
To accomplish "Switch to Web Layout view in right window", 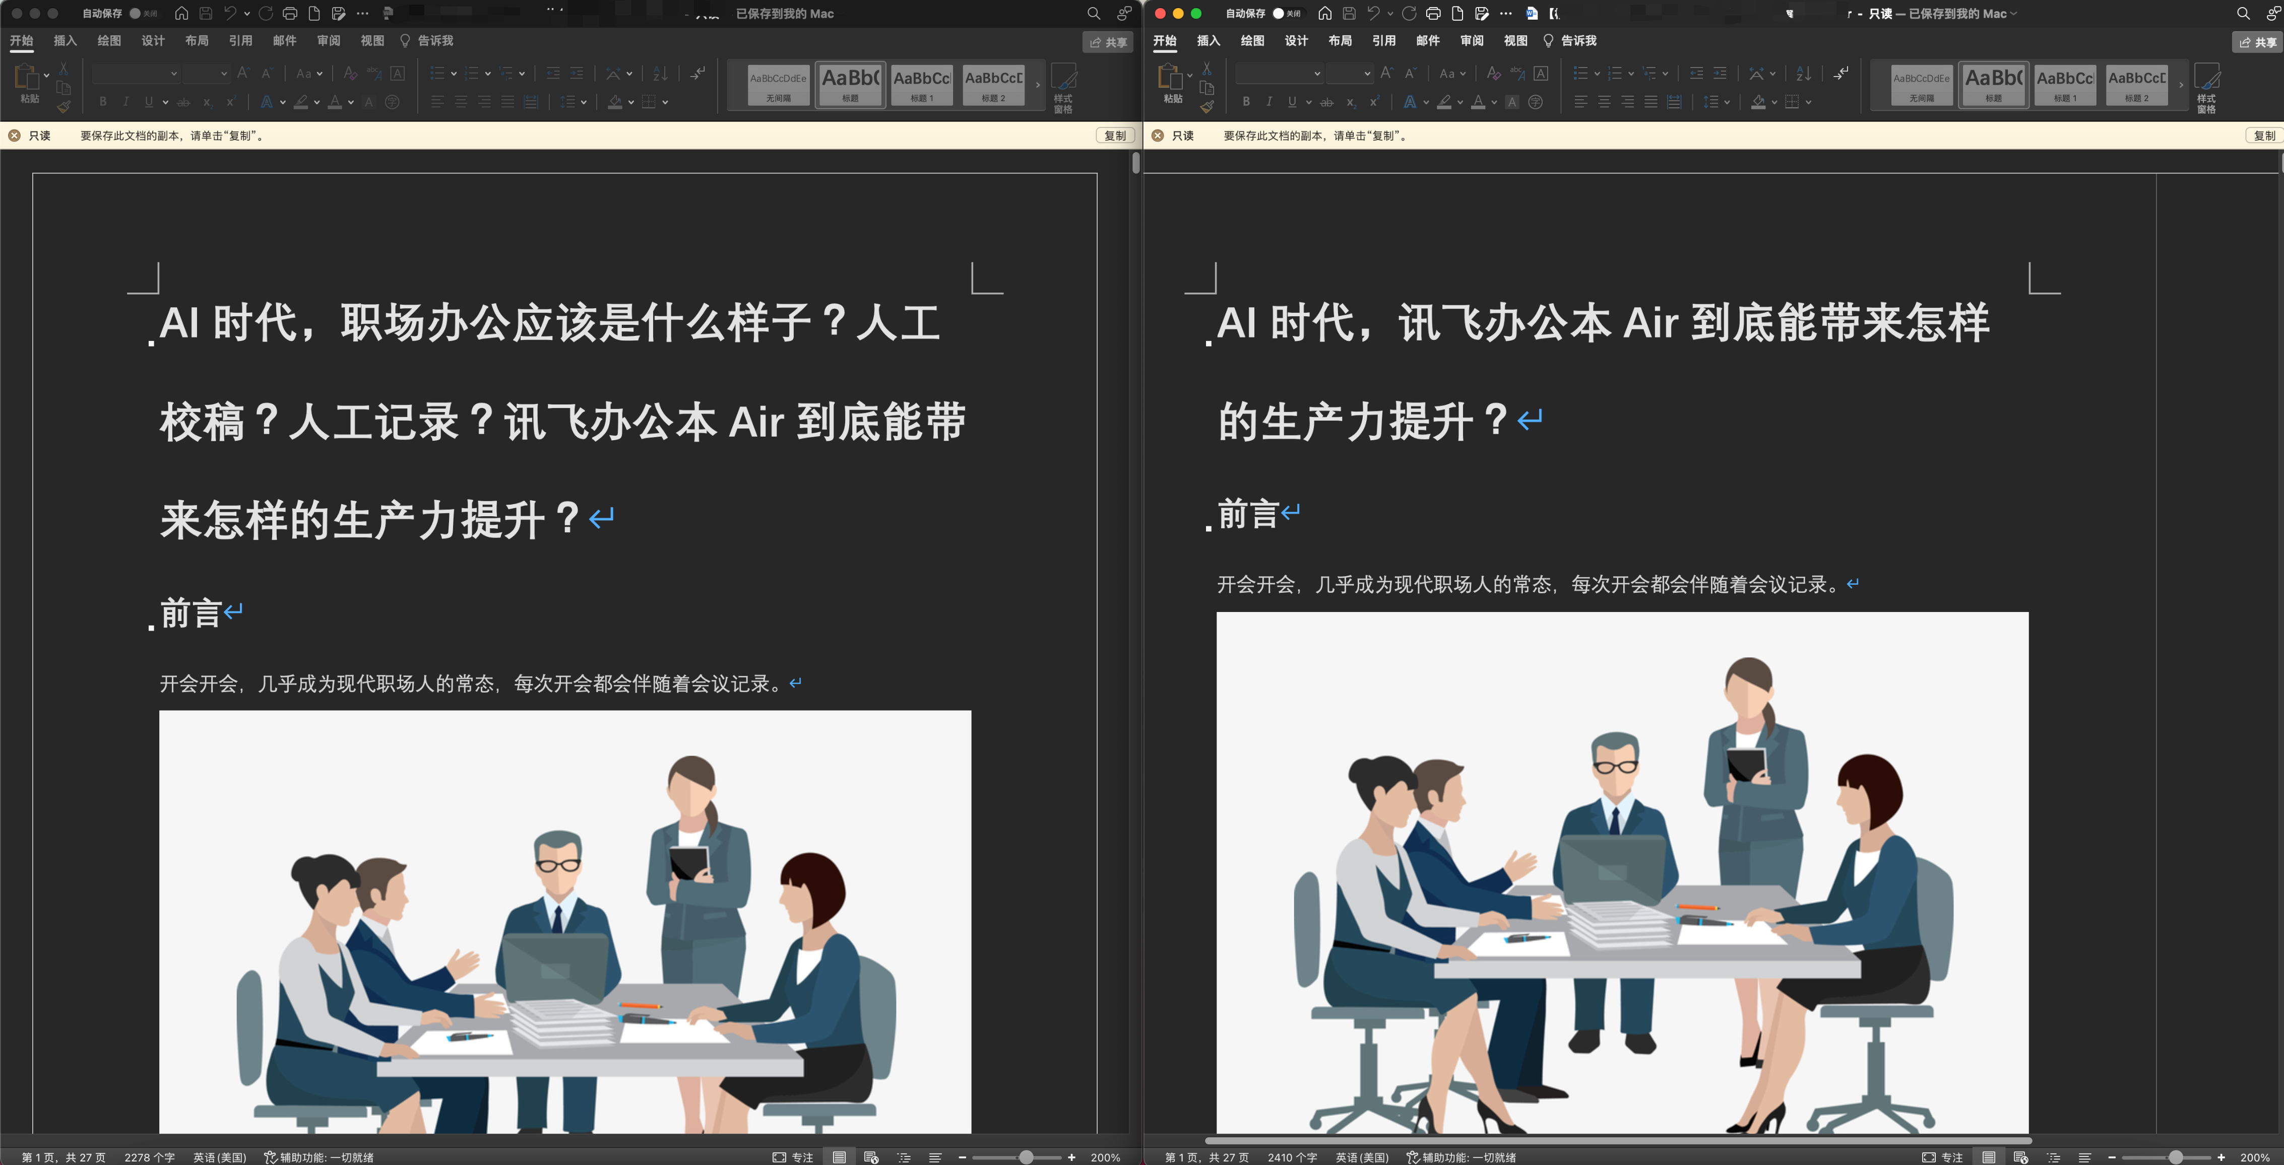I will [2020, 1157].
